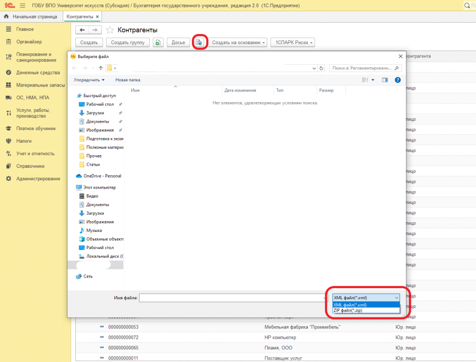Open the Органайзер sidebar menu item

(29, 41)
